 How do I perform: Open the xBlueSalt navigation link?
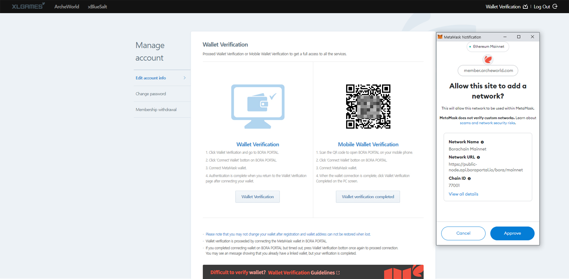click(97, 7)
